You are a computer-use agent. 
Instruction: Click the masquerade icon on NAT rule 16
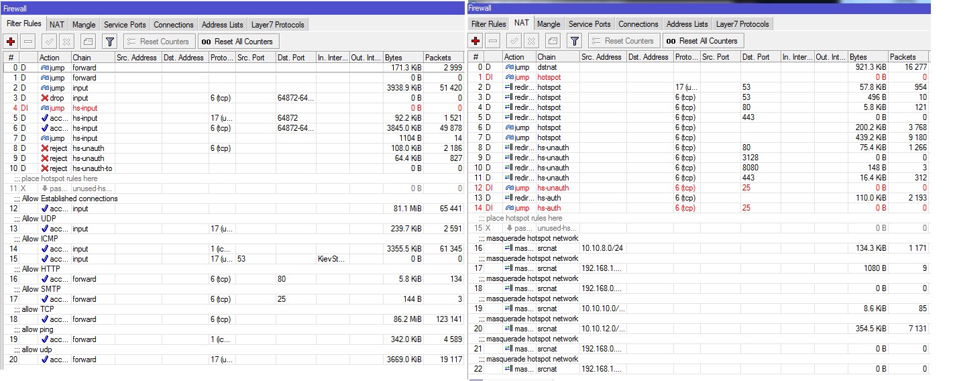pos(510,248)
